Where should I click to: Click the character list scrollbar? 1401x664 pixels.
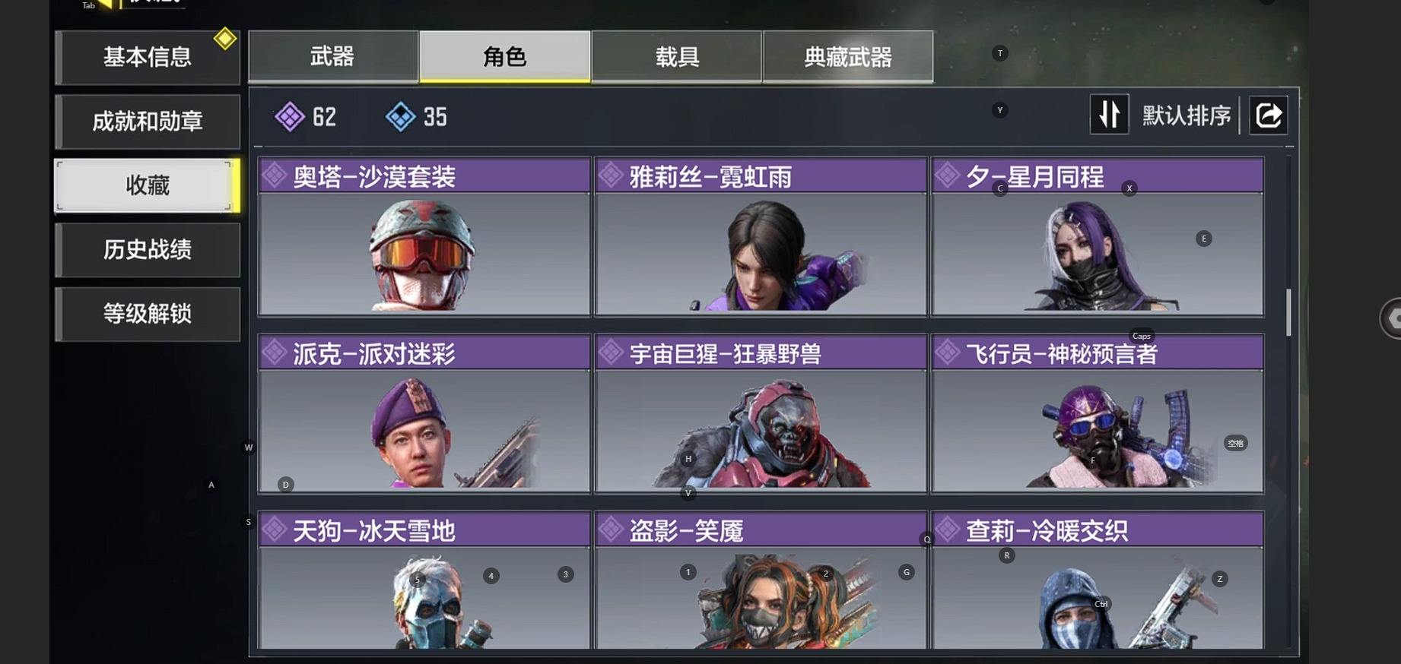1288,311
